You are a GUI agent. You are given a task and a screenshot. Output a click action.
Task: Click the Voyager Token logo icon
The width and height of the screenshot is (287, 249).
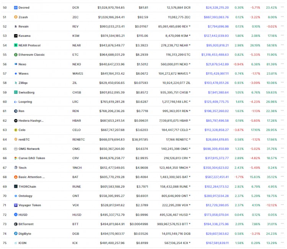pyautogui.click(x=16, y=205)
